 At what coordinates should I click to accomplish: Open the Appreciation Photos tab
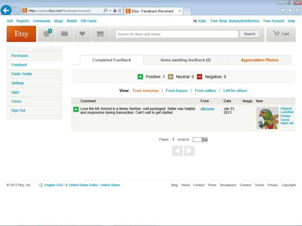[260, 60]
